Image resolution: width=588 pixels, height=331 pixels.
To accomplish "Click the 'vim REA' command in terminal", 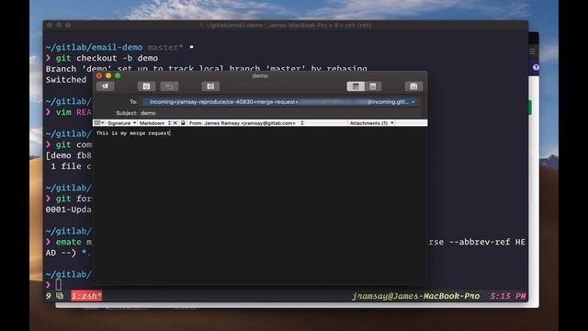I will click(x=73, y=112).
